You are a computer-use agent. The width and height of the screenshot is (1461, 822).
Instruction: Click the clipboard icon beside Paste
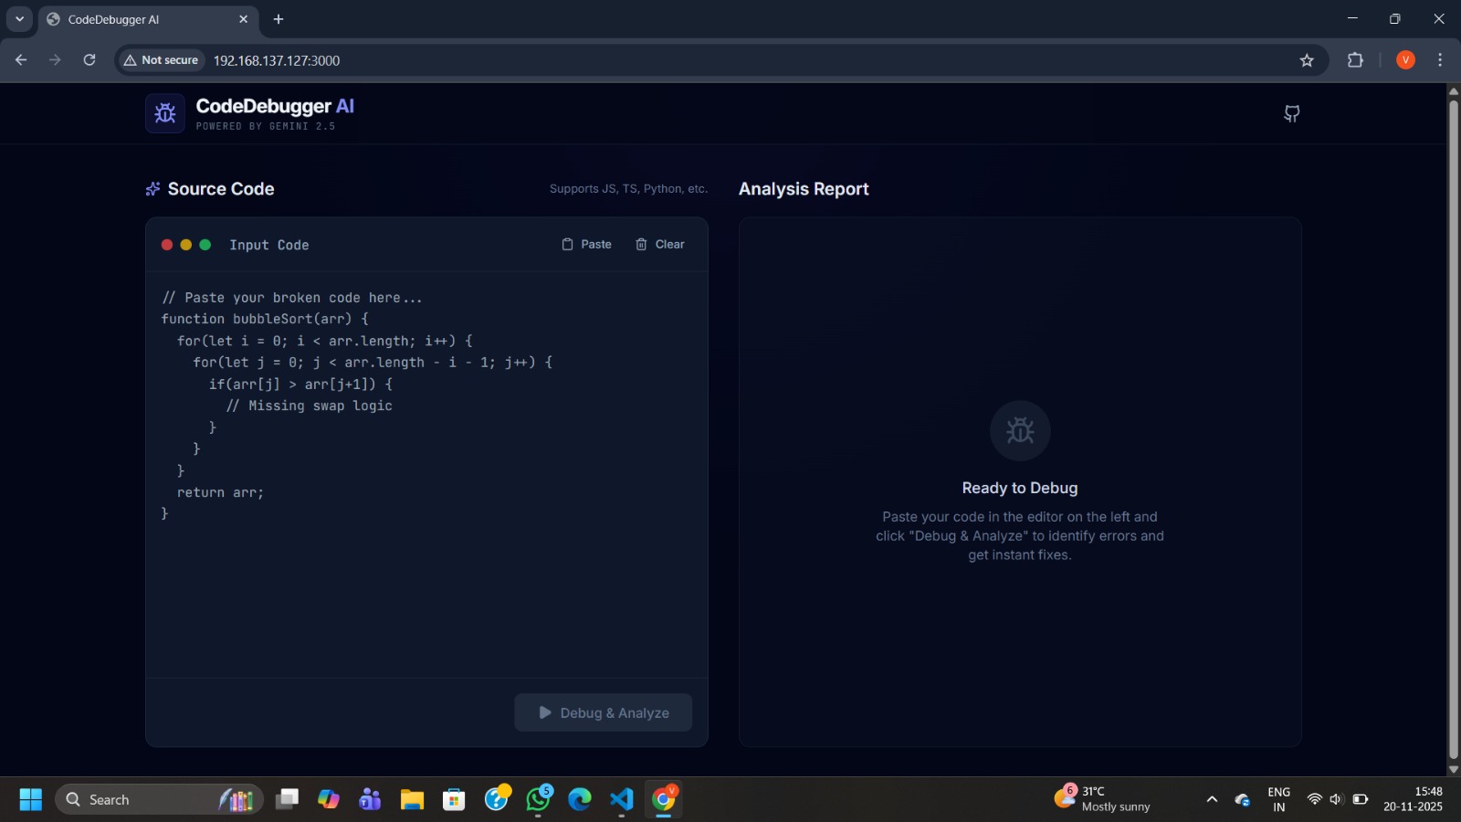567,244
